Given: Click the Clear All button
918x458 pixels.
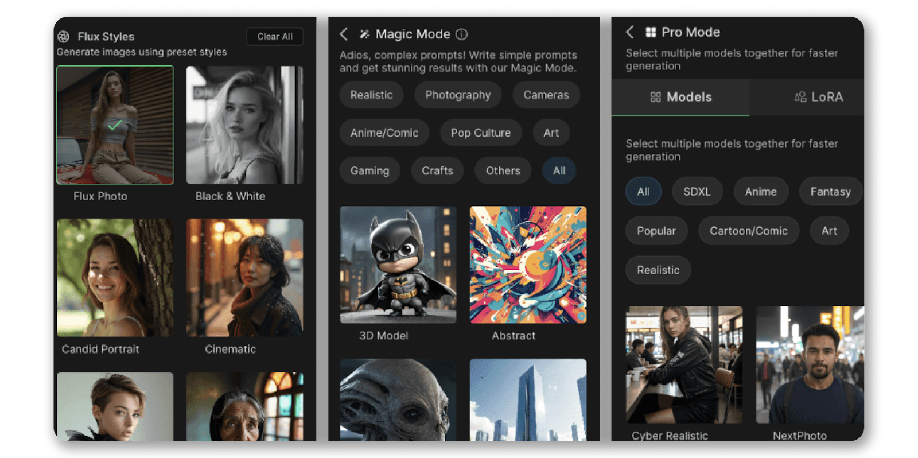Looking at the screenshot, I should click(x=275, y=37).
